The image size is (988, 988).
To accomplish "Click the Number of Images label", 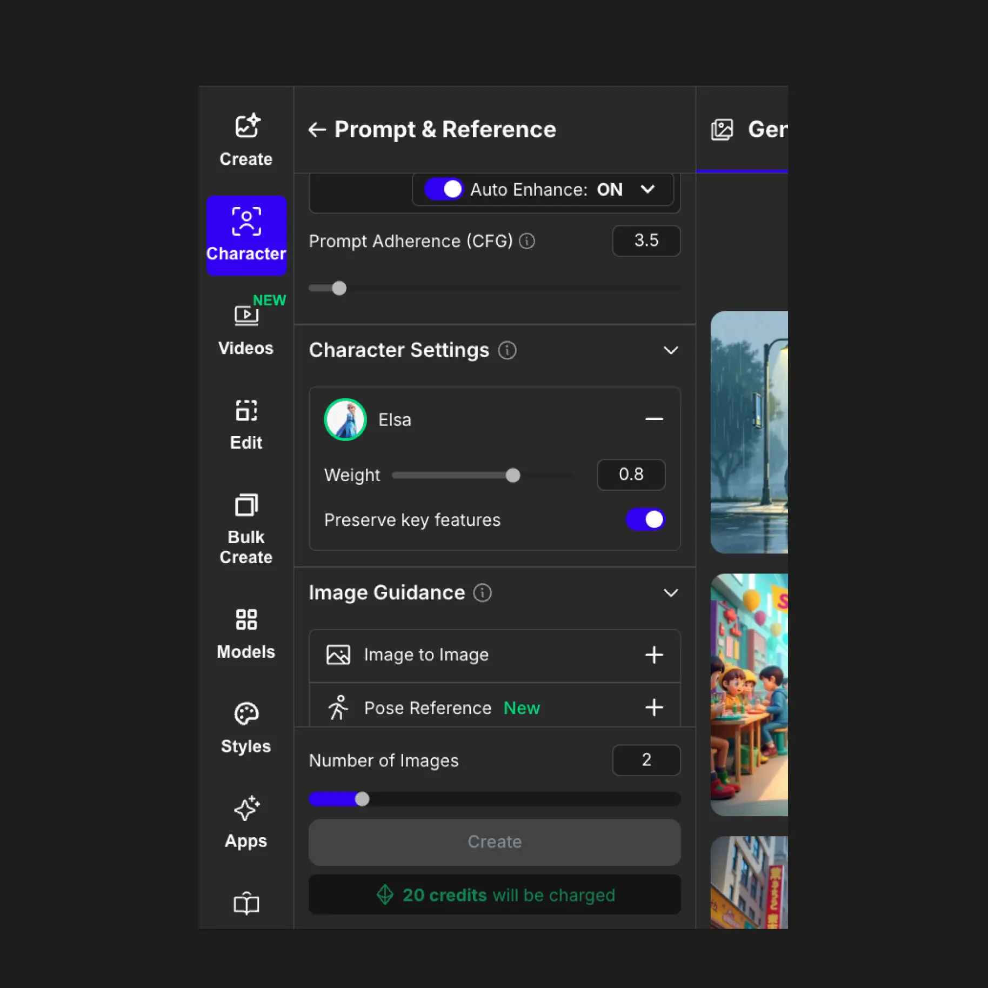I will [x=384, y=760].
